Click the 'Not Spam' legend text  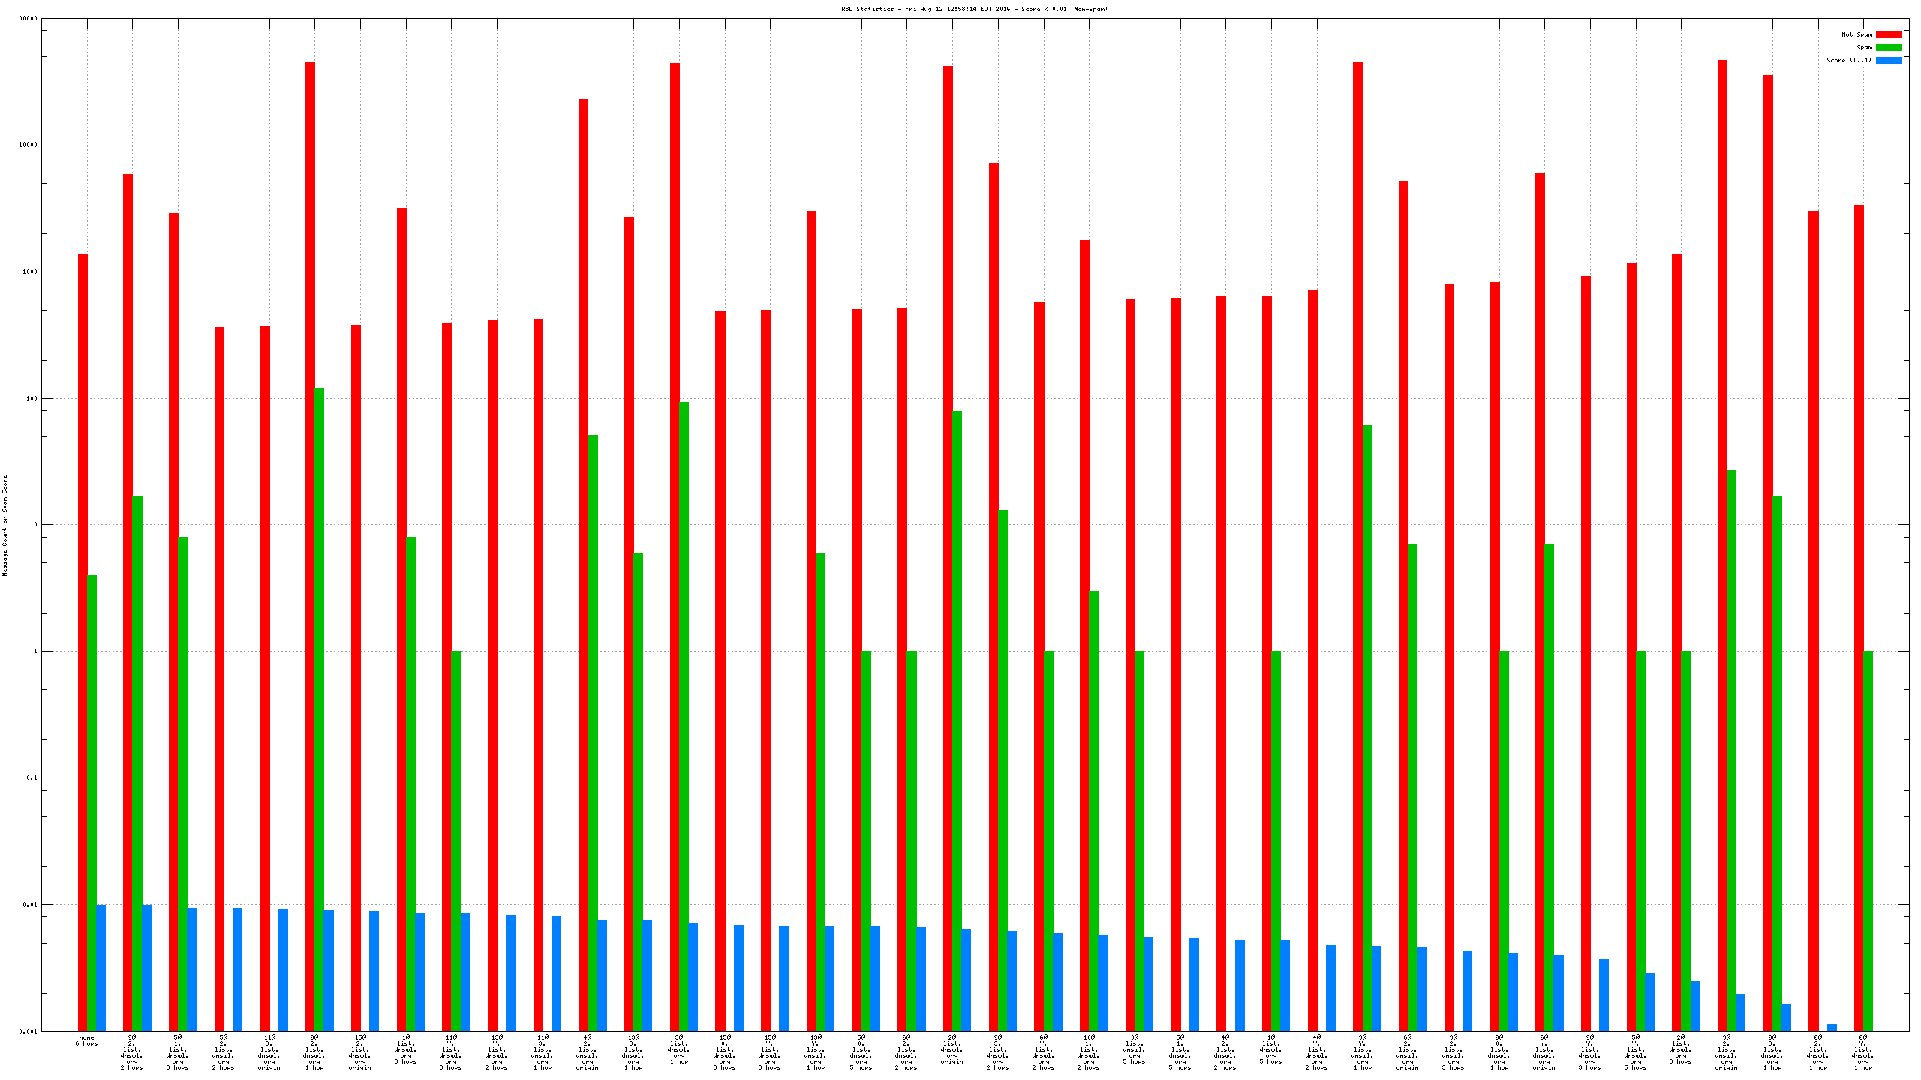(x=1856, y=34)
